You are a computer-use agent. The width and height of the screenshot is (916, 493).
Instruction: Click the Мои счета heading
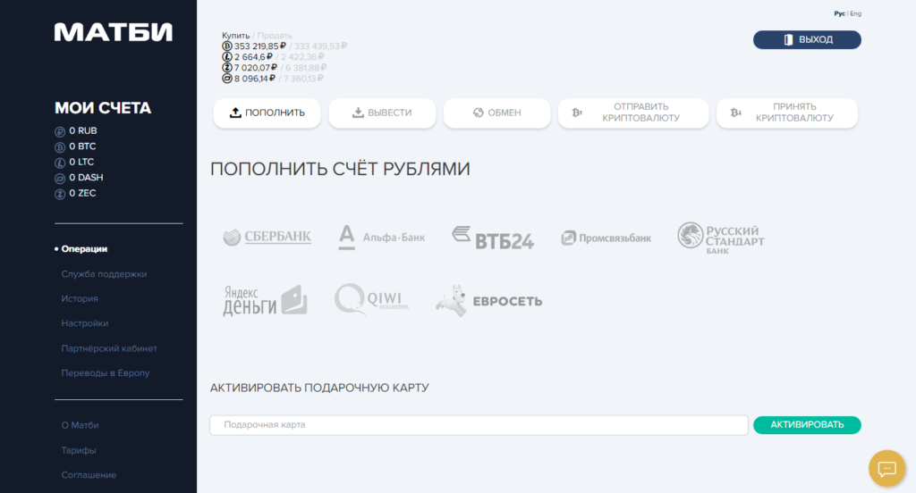pos(103,108)
